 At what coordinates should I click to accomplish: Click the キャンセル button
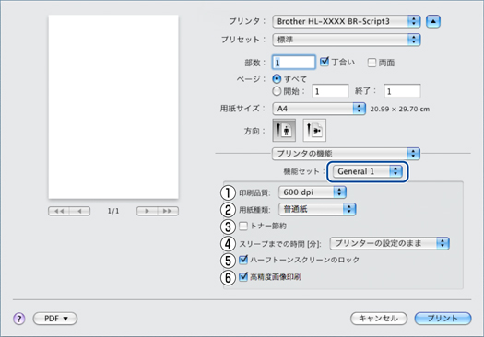(379, 319)
